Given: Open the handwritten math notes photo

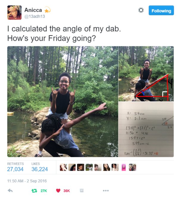Looking at the screenshot, I should point(146,129).
